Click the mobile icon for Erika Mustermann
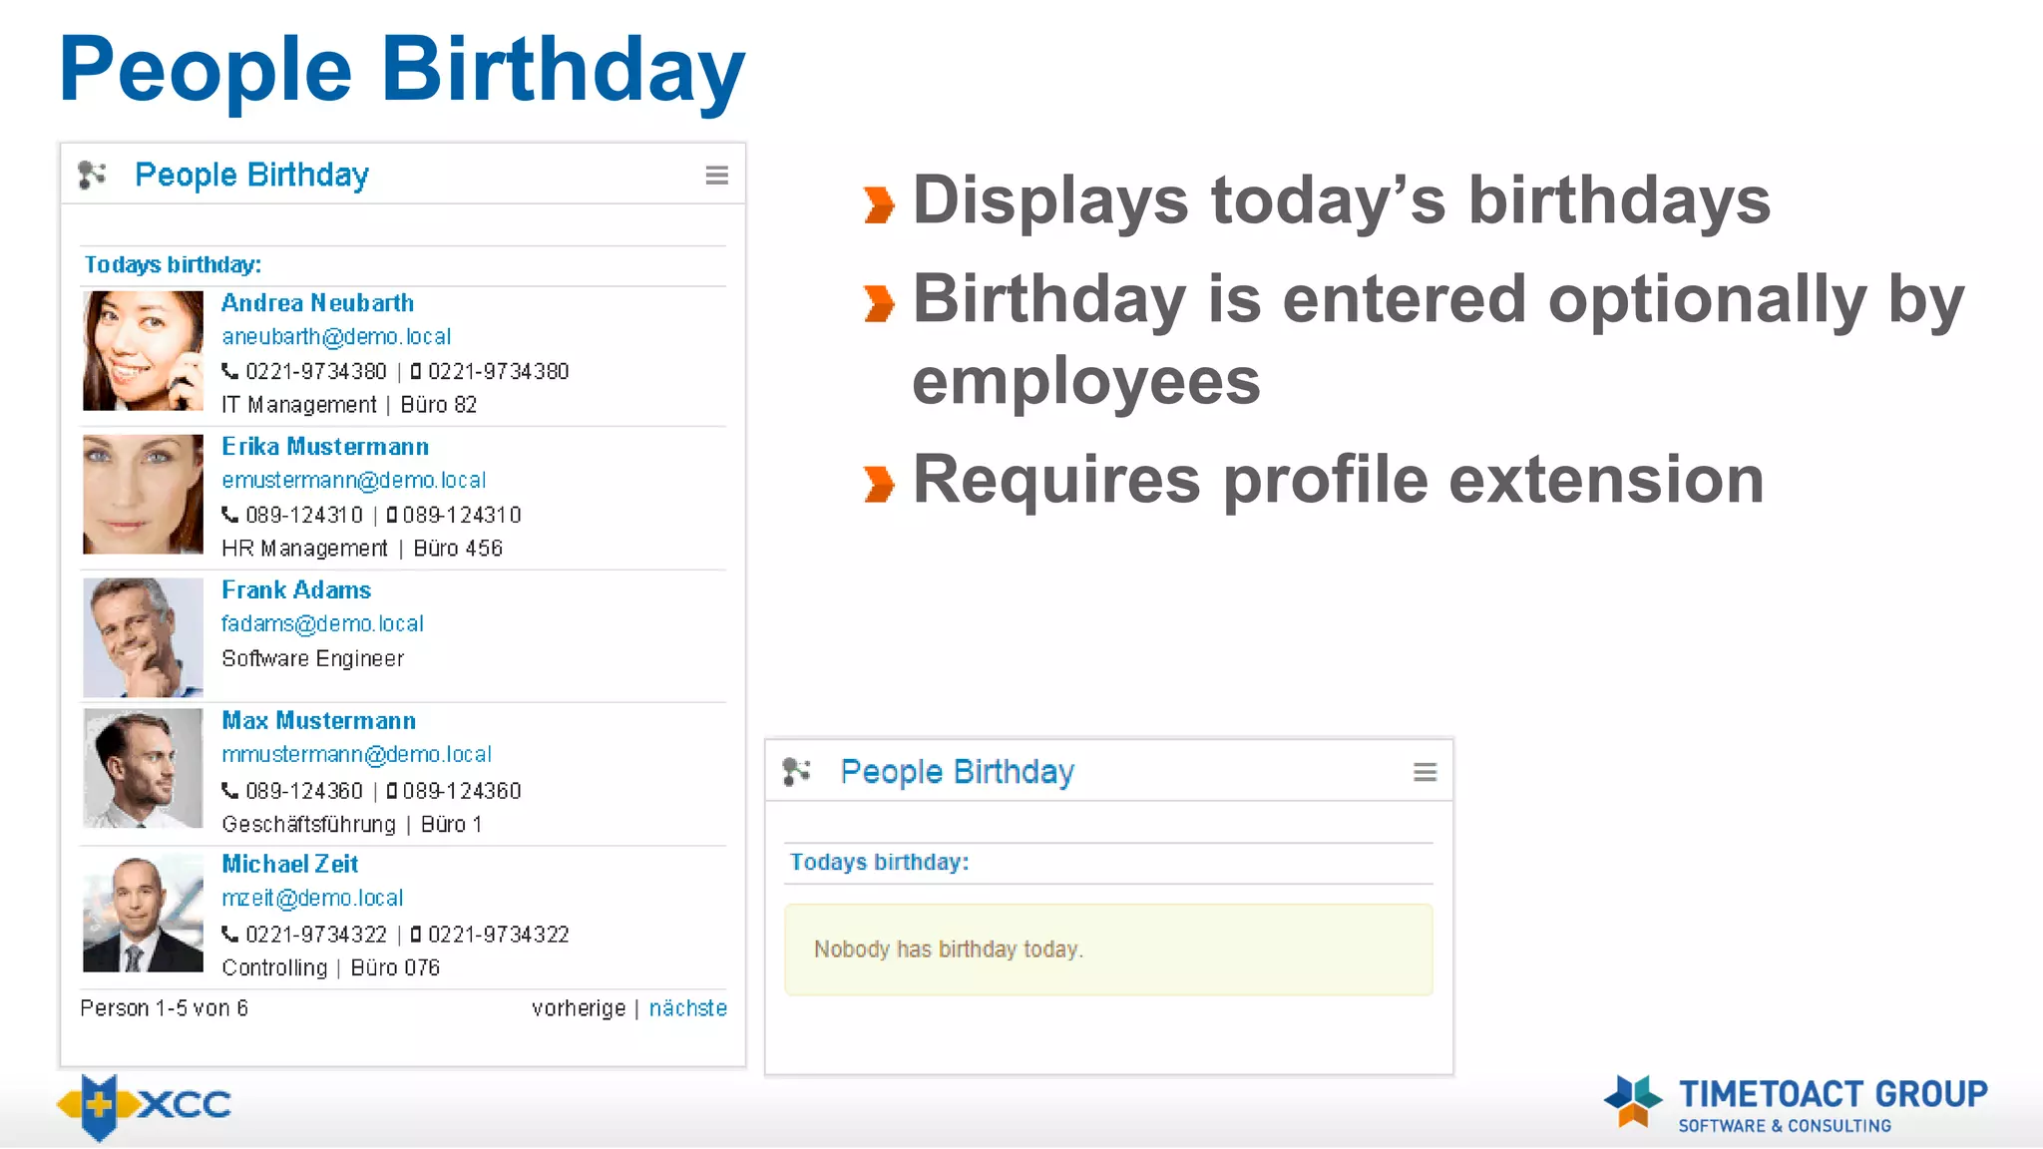Viewport: 2043px width, 1149px height. coord(392,516)
